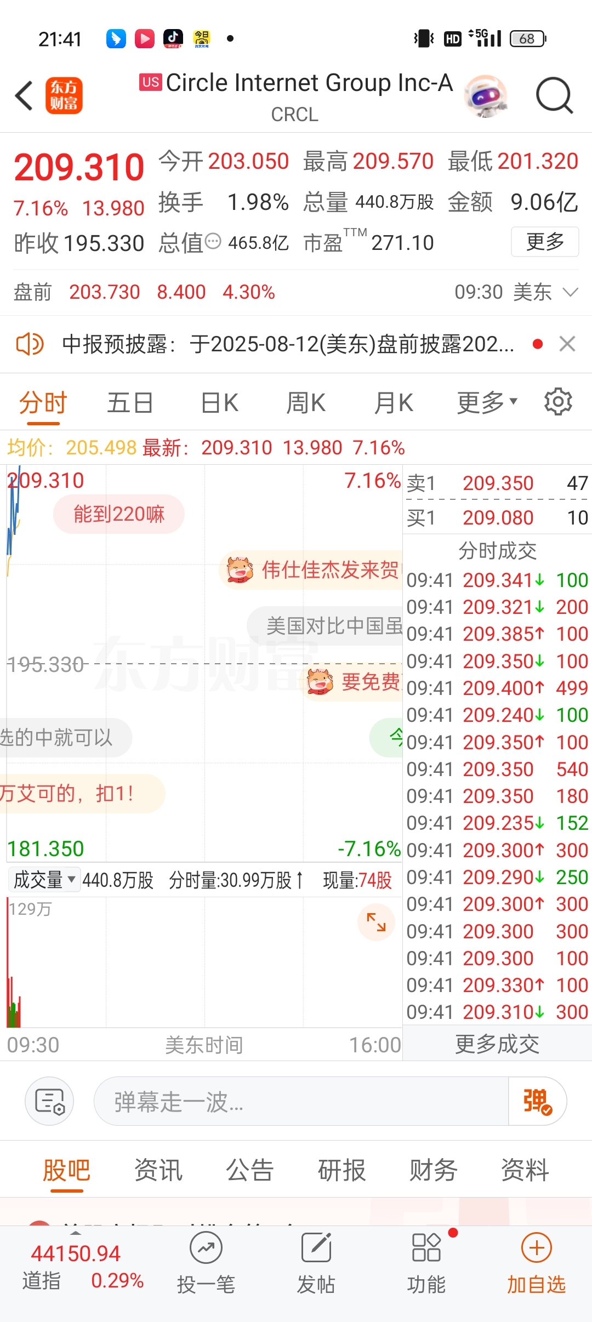Add stock via 加自选 icon
This screenshot has height=1322, width=592.
(536, 1263)
